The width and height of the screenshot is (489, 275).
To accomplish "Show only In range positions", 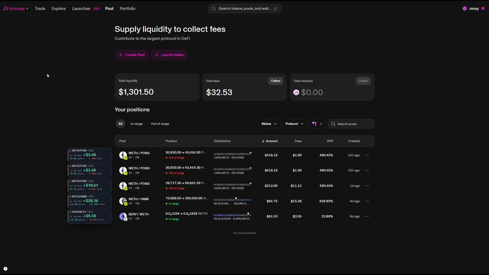I will pos(137,124).
